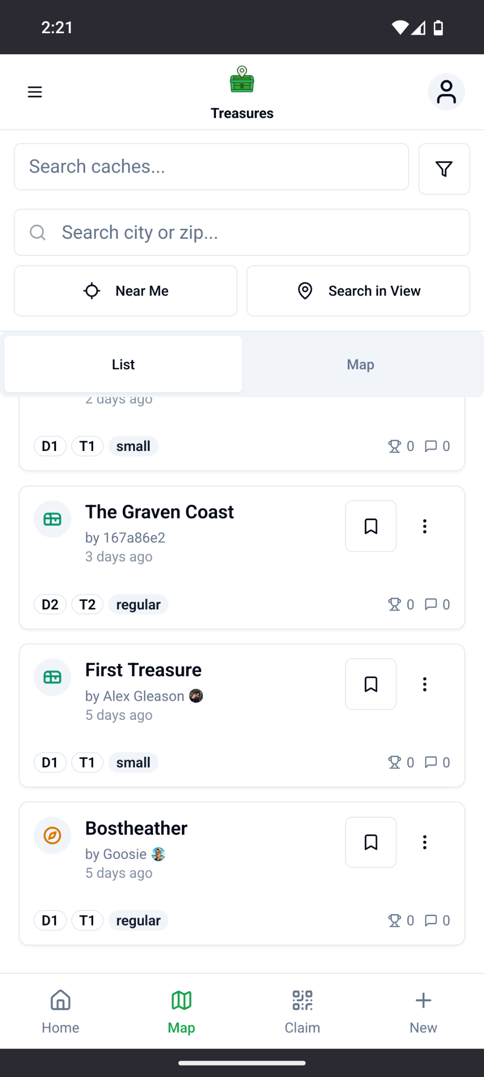Open Bostheather overflow menu
The width and height of the screenshot is (484, 1077).
pos(424,842)
